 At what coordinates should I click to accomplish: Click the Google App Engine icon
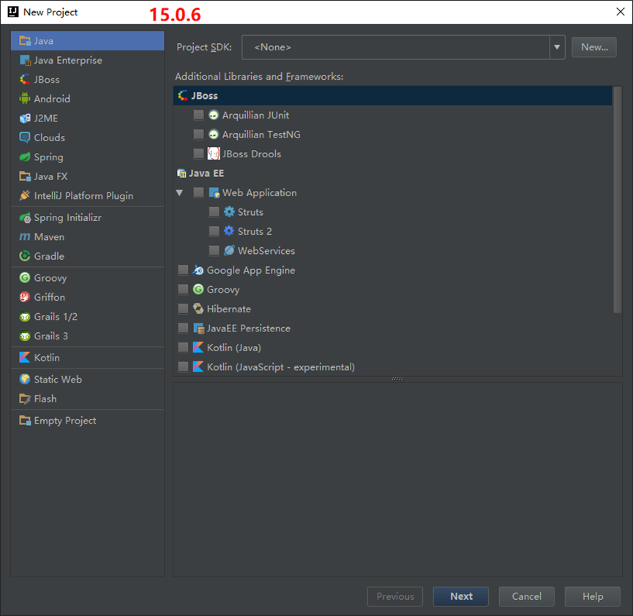click(x=198, y=270)
